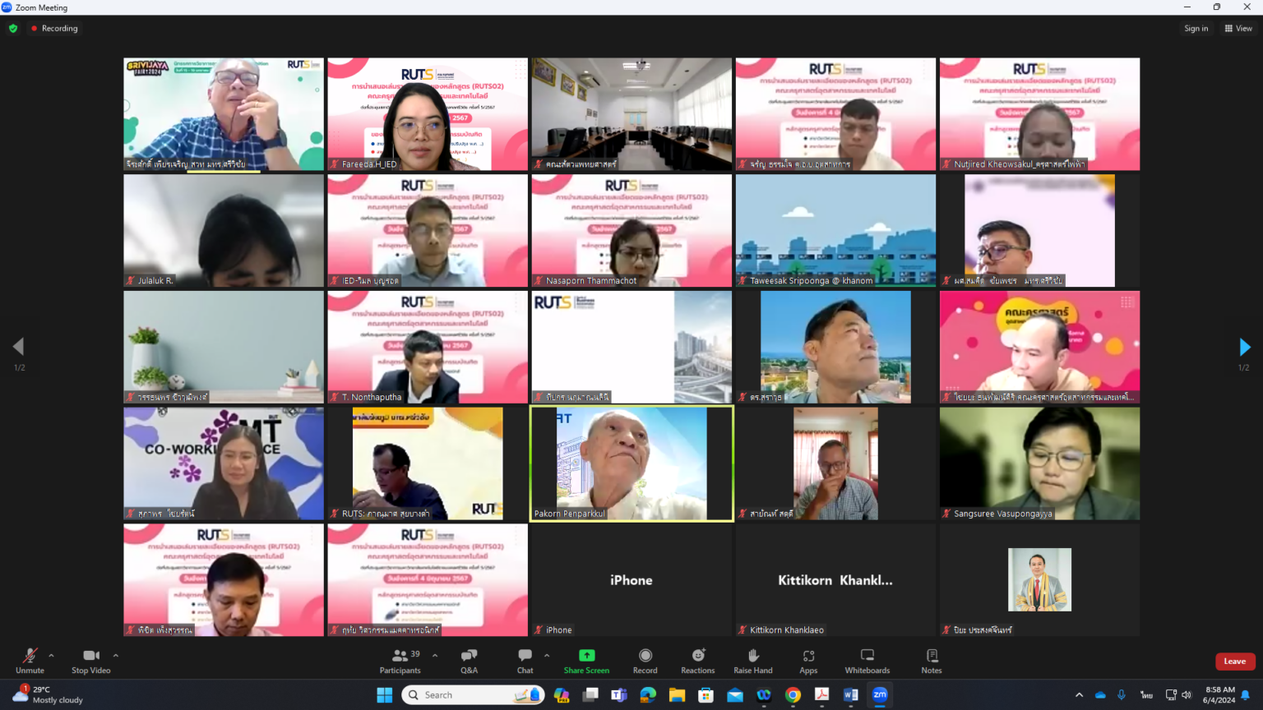Open the Notes tool
Viewport: 1263px width, 710px height.
(931, 660)
